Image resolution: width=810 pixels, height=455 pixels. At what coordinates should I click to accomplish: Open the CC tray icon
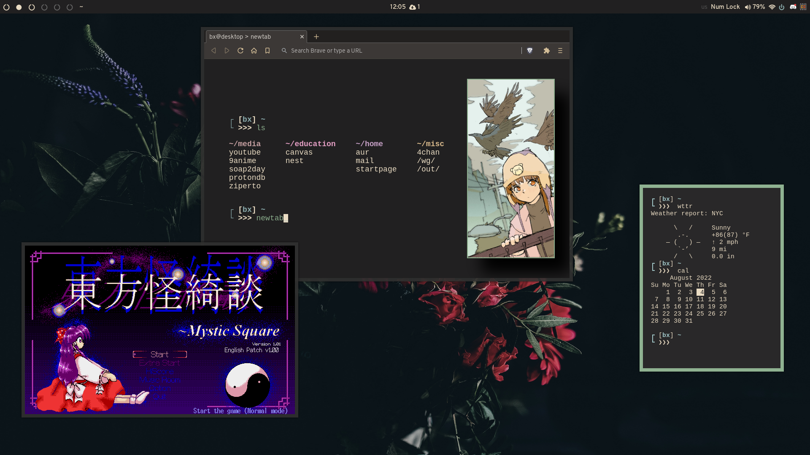[x=803, y=7]
